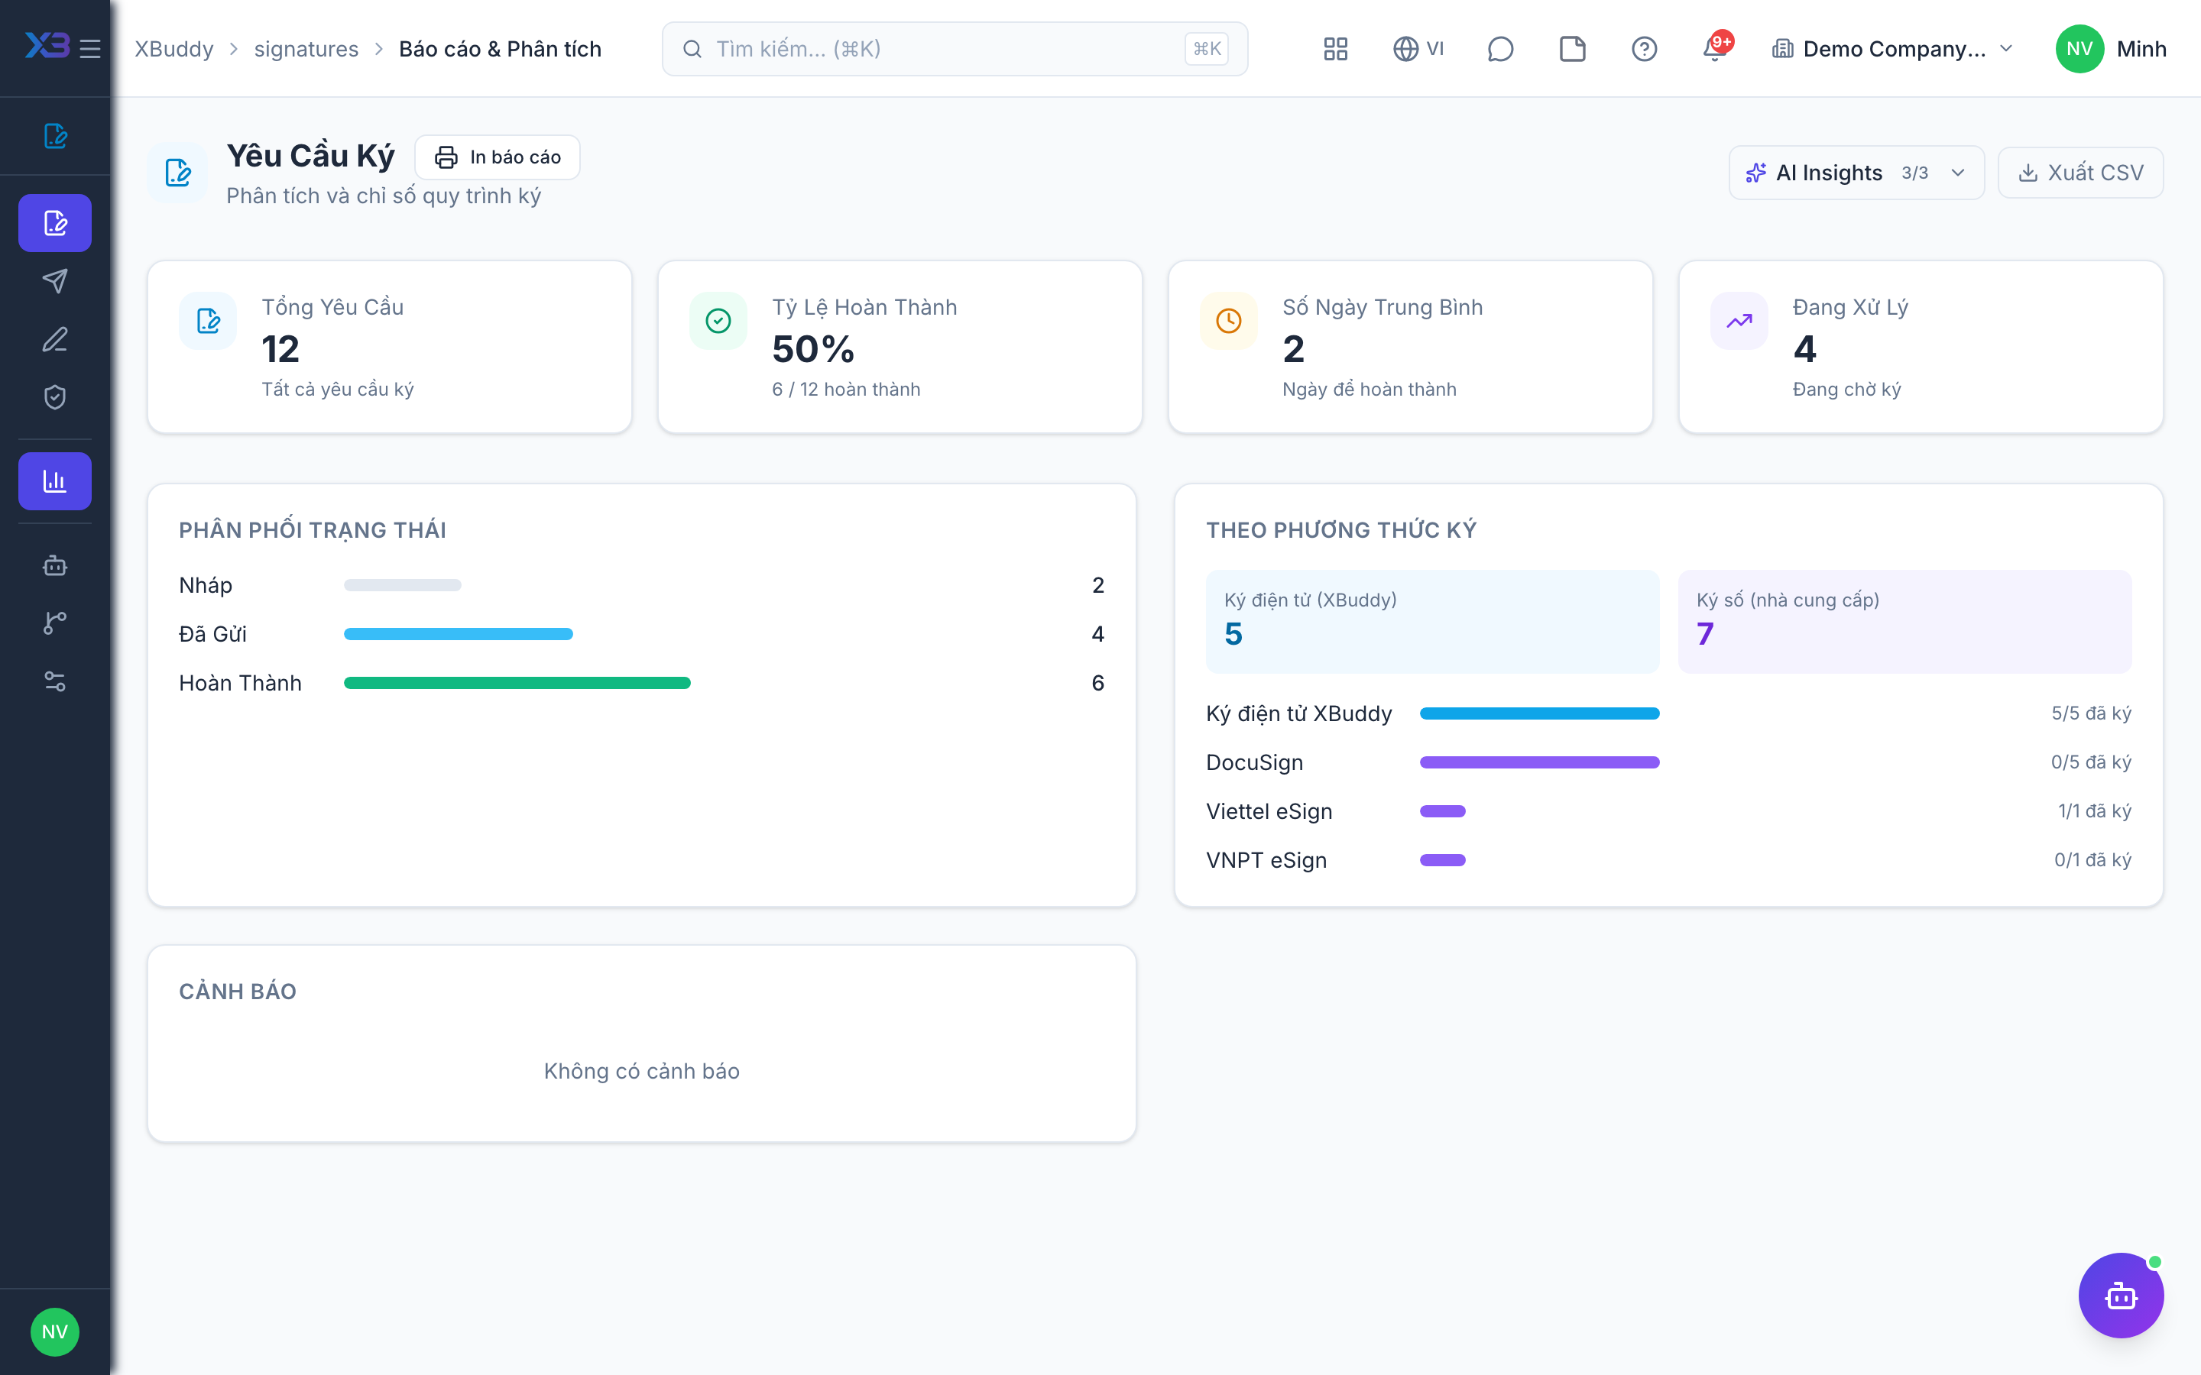Open the sliders settings sidebar icon
Viewport: 2201px width, 1375px height.
(54, 681)
